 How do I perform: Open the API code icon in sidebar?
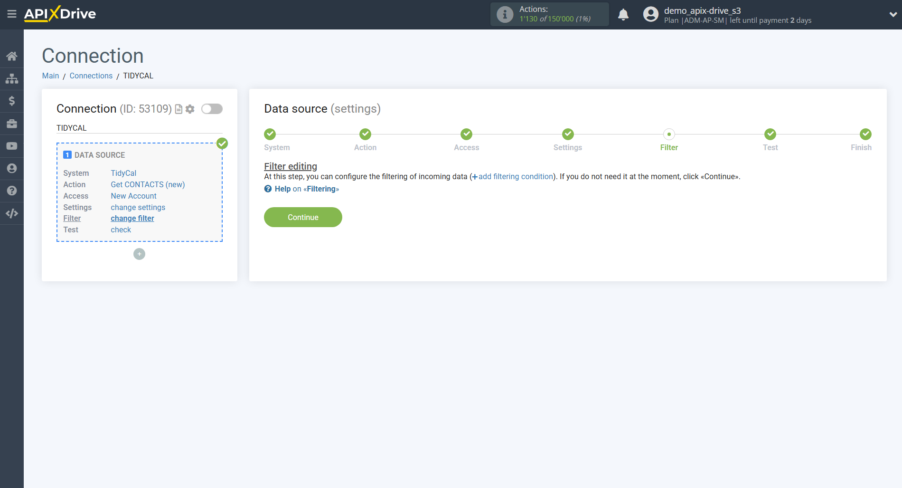coord(12,213)
